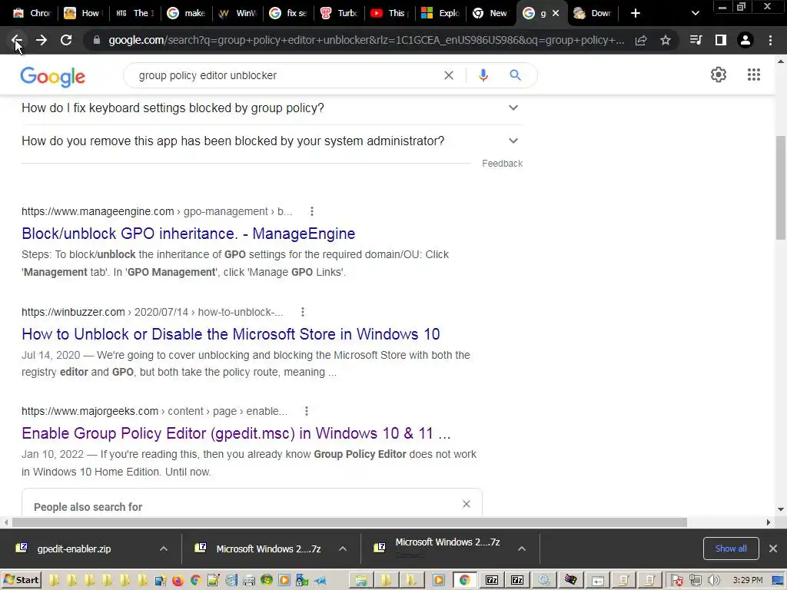Click the 3:29 PM taskbar clock

pyautogui.click(x=747, y=581)
